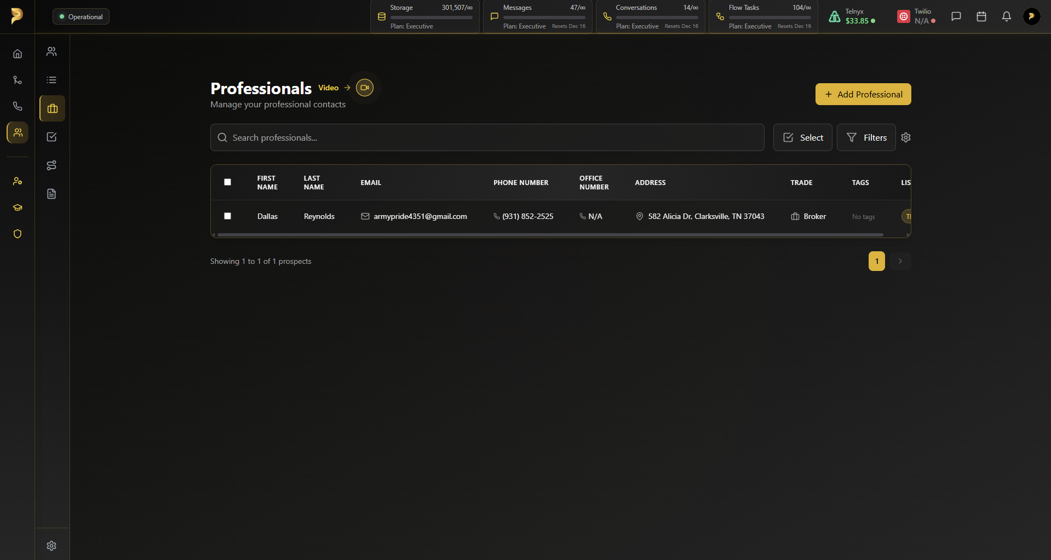Open the shield icon in left sidebar
1051x560 pixels.
tap(18, 234)
